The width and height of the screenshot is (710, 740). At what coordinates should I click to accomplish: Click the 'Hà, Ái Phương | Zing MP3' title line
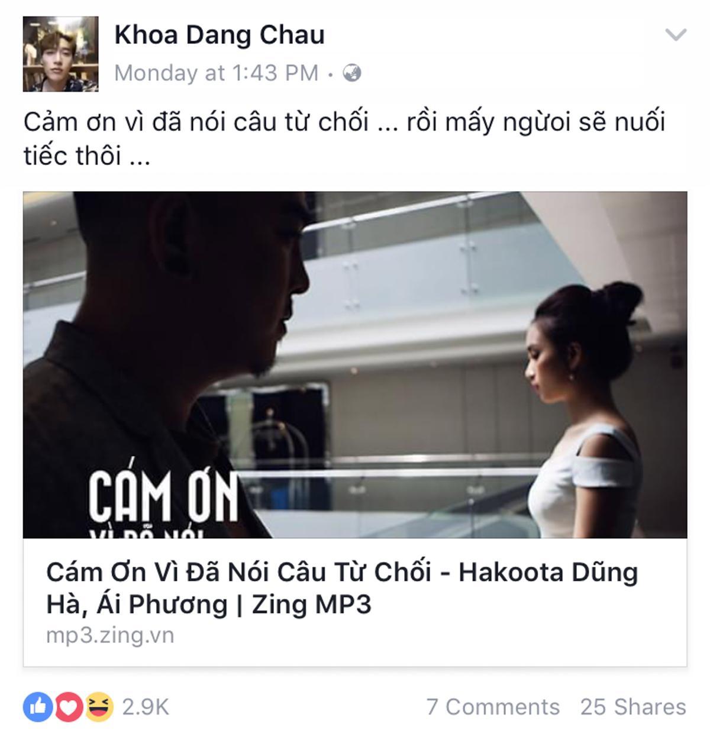(208, 605)
